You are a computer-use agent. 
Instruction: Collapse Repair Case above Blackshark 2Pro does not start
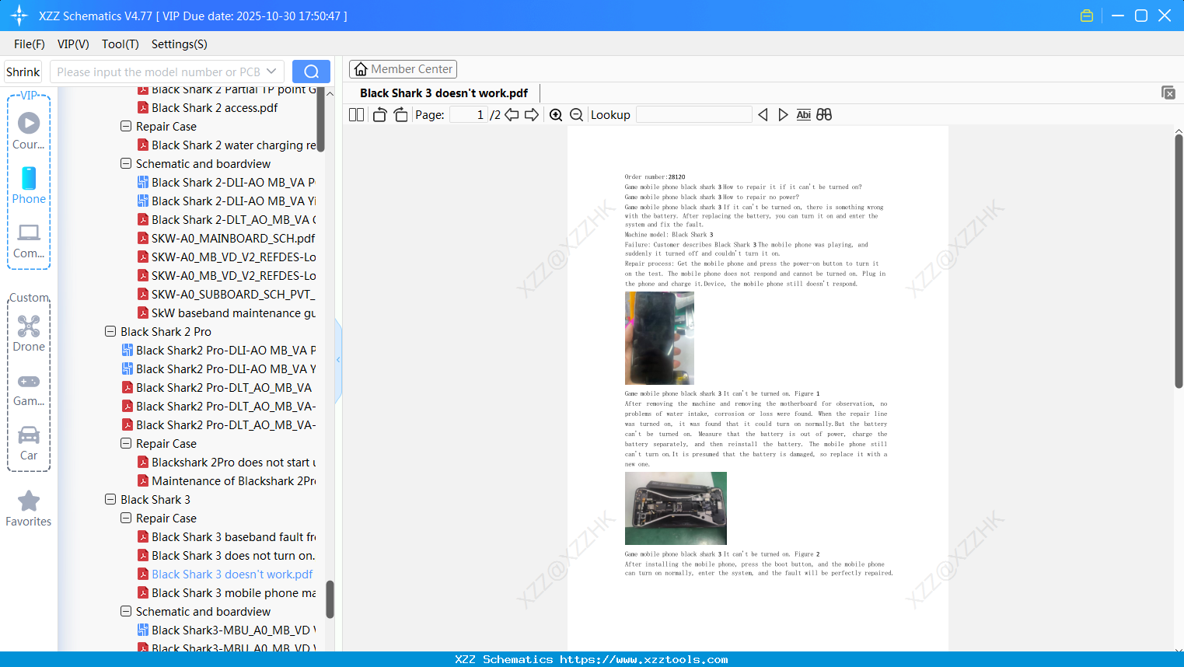click(x=126, y=443)
